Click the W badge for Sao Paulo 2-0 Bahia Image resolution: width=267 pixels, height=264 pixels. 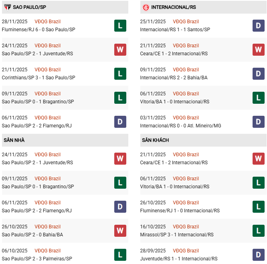point(120,231)
